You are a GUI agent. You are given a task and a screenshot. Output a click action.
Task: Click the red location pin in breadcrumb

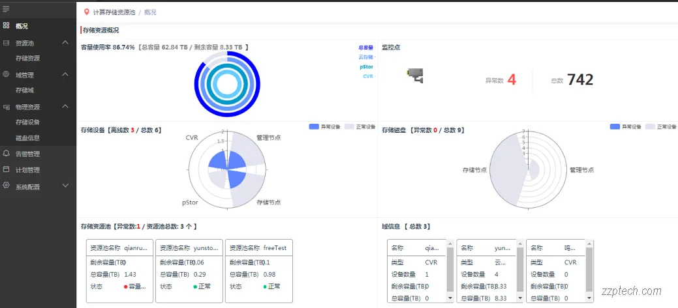click(87, 12)
